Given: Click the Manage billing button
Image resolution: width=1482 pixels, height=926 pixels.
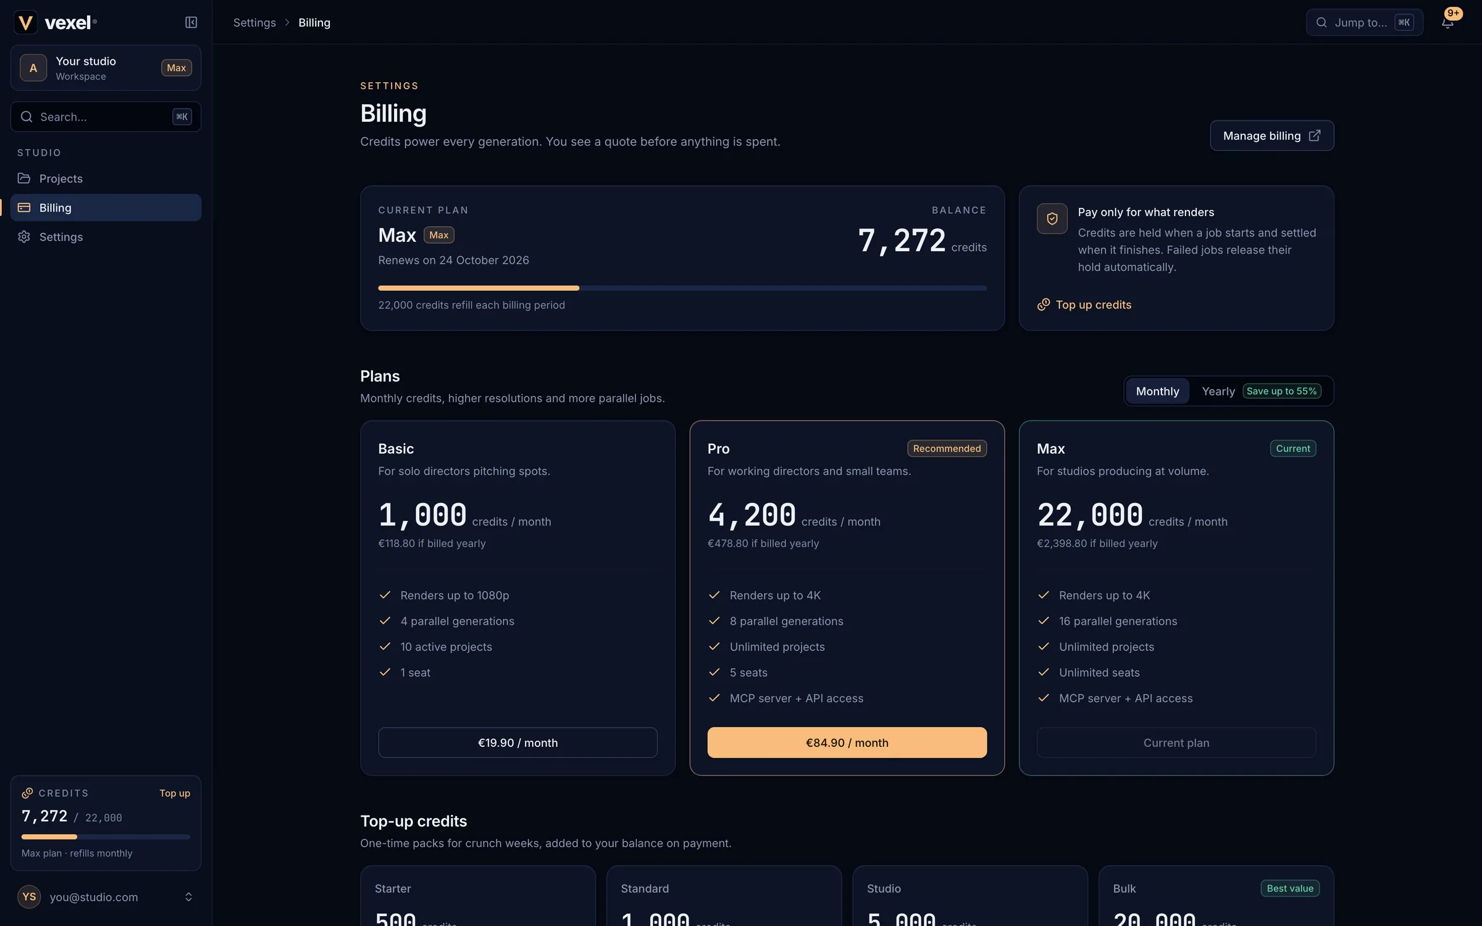Looking at the screenshot, I should (x=1271, y=135).
